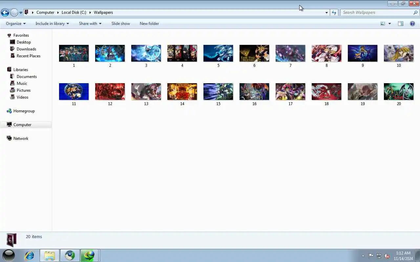
Task: Open the address bar history dropdown
Action: click(x=326, y=12)
